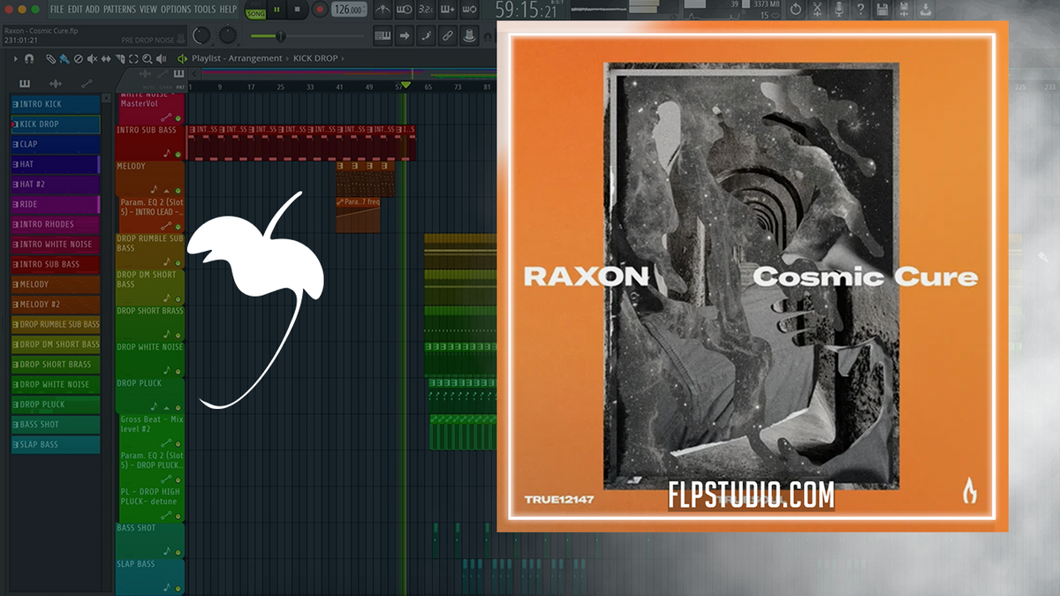Open the KICK DROP arrangement selector arrow
The height and width of the screenshot is (596, 1060).
[343, 58]
